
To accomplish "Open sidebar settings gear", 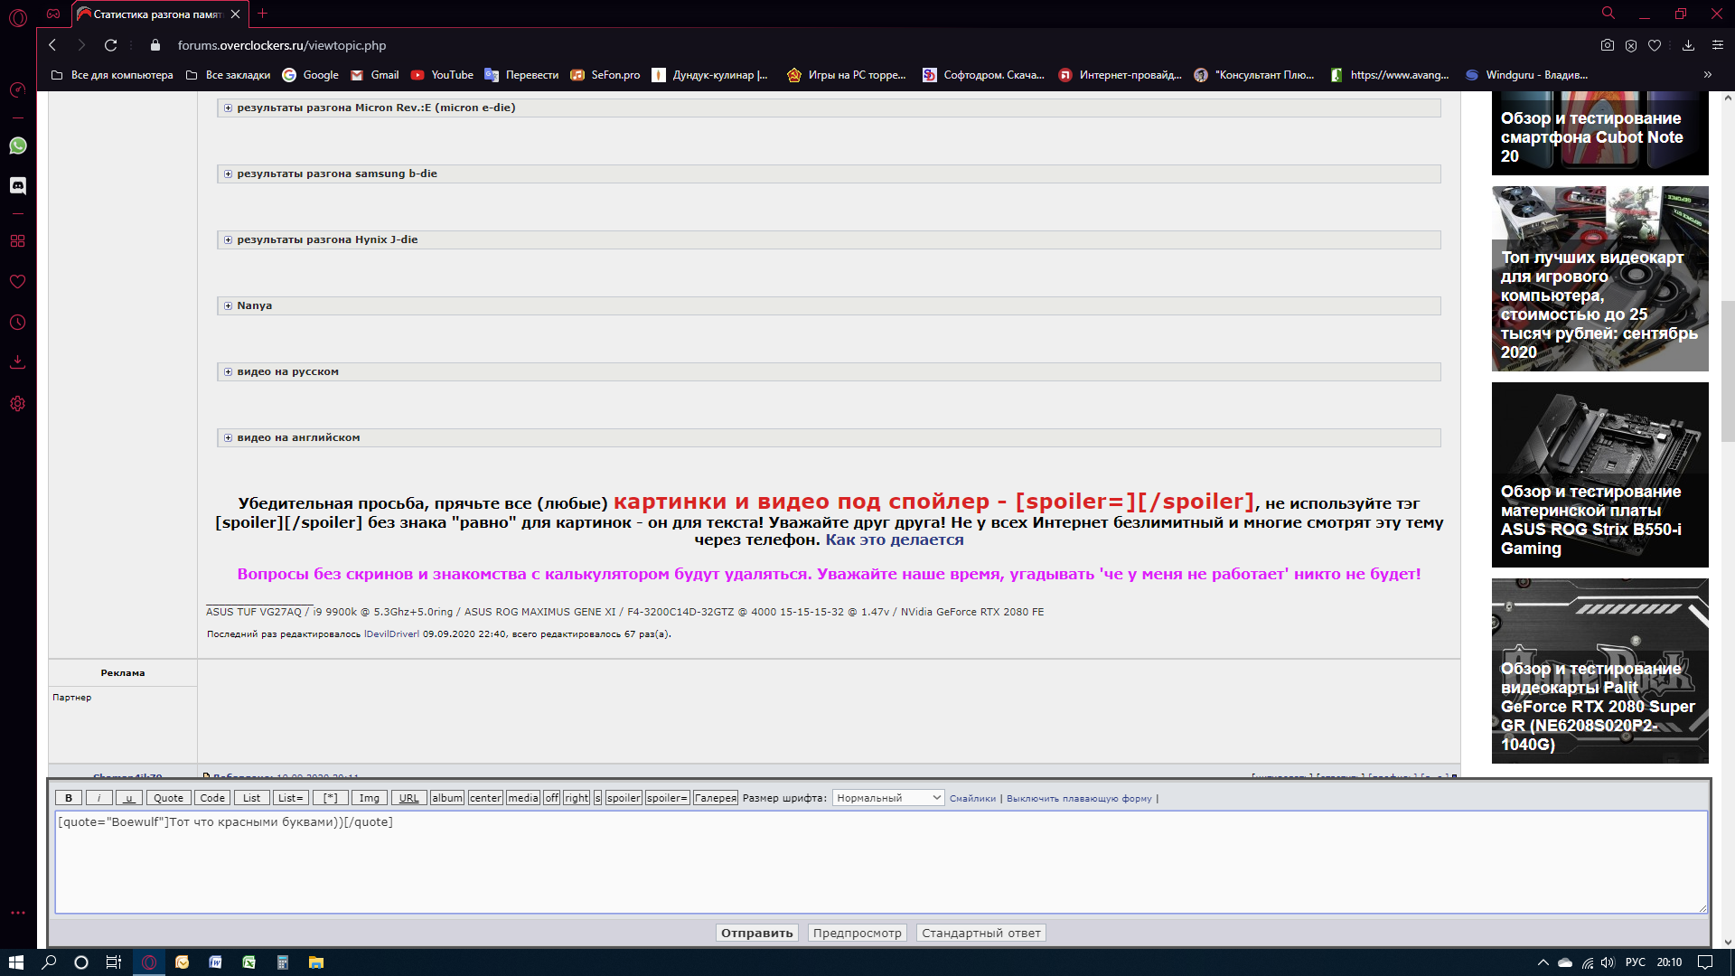I will click(x=18, y=404).
